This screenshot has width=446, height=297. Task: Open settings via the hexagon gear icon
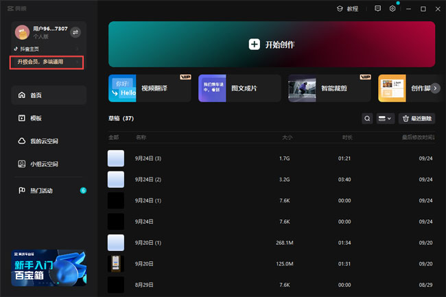[392, 9]
